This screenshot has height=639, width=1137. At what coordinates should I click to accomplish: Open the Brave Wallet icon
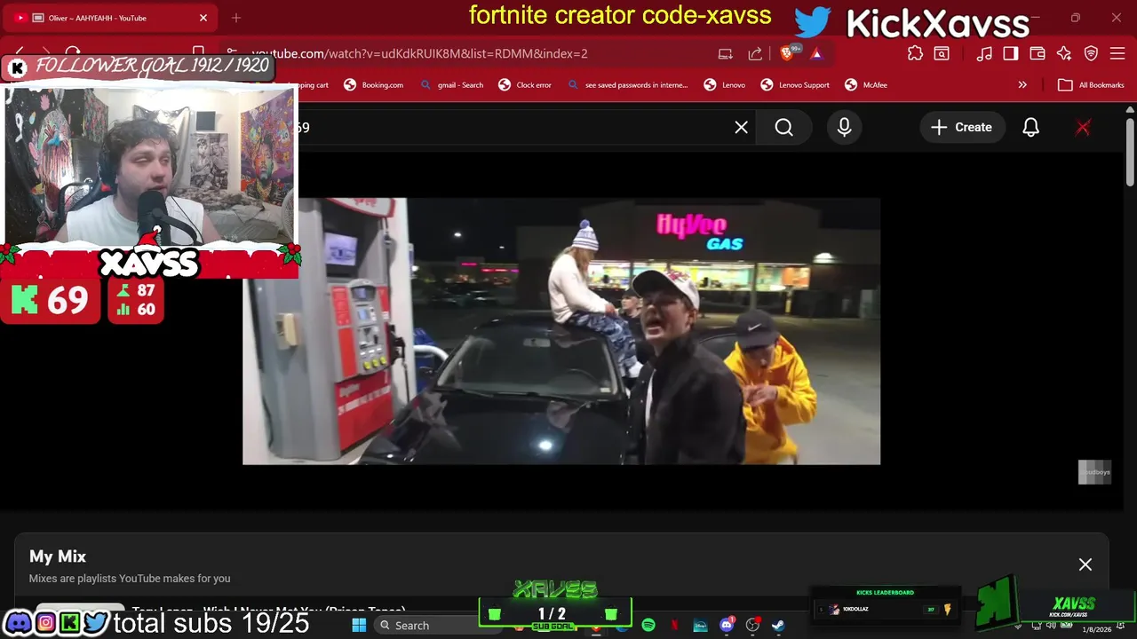[1038, 53]
